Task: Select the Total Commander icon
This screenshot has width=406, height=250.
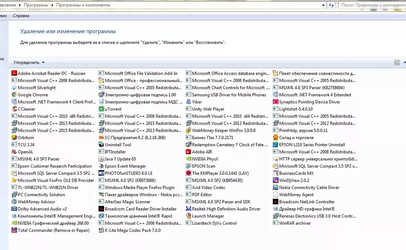Action: pyautogui.click(x=14, y=230)
